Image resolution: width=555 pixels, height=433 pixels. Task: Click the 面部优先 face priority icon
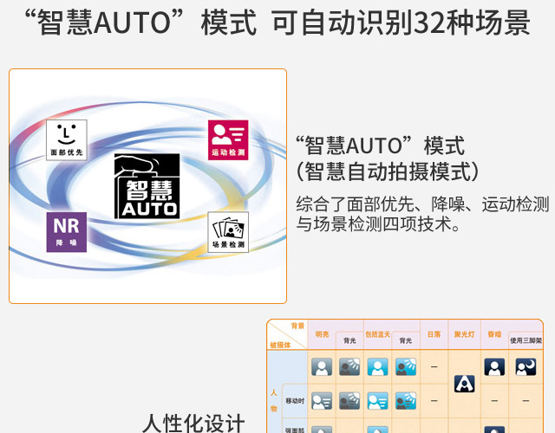click(x=67, y=140)
